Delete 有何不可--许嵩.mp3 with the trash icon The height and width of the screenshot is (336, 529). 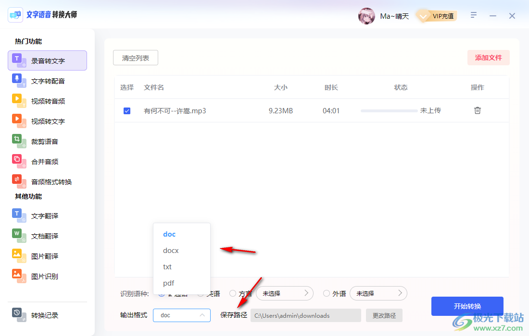tap(477, 110)
